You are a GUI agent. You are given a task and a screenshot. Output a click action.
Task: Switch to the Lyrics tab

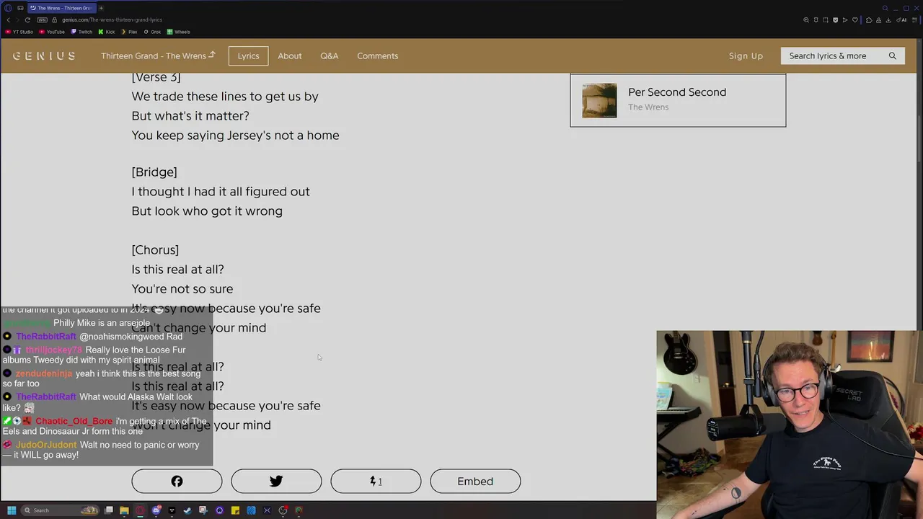pyautogui.click(x=248, y=56)
